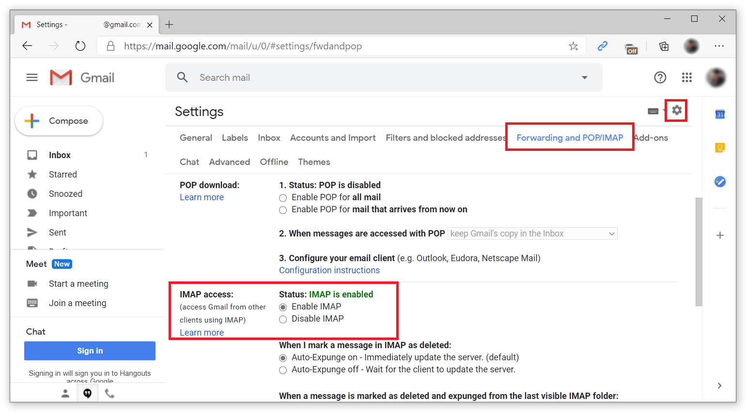Open the Settings gear icon
This screenshot has height=412, width=746.
pos(677,110)
